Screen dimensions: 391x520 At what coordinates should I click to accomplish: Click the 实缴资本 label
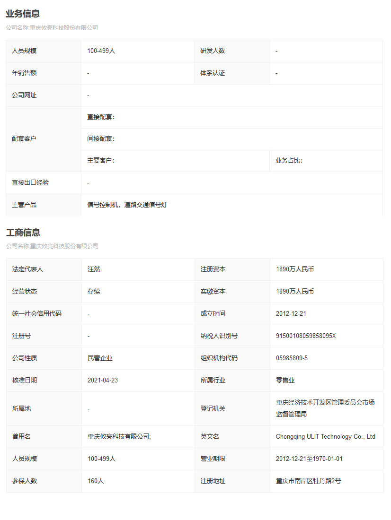point(213,292)
